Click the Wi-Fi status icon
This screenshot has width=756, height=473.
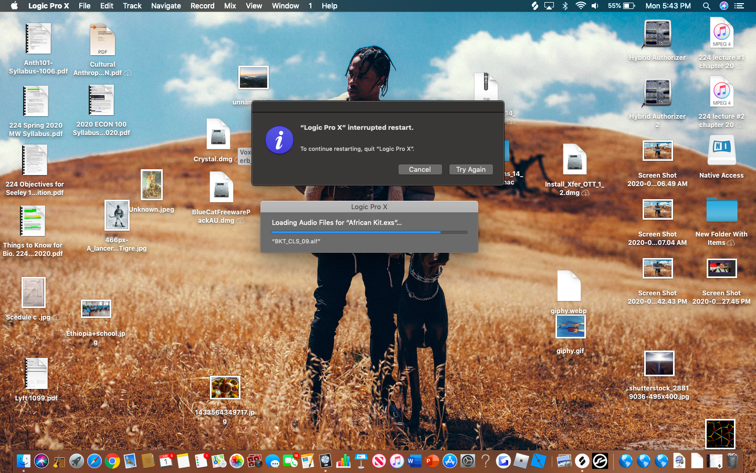coord(580,6)
